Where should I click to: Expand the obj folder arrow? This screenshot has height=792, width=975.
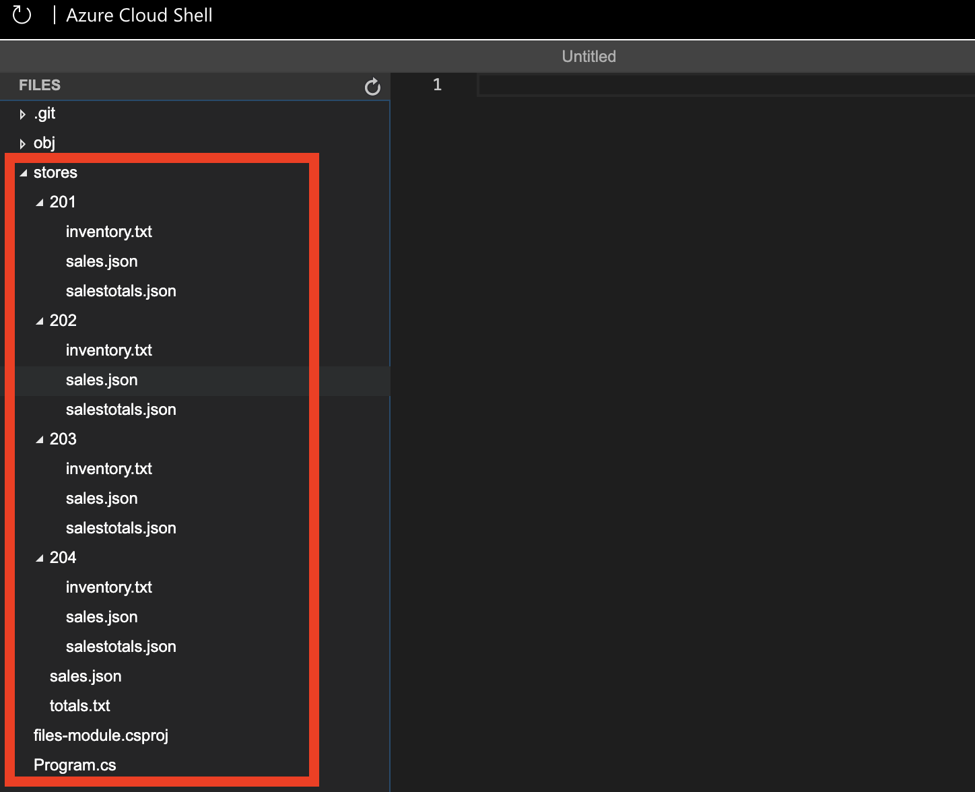point(23,143)
